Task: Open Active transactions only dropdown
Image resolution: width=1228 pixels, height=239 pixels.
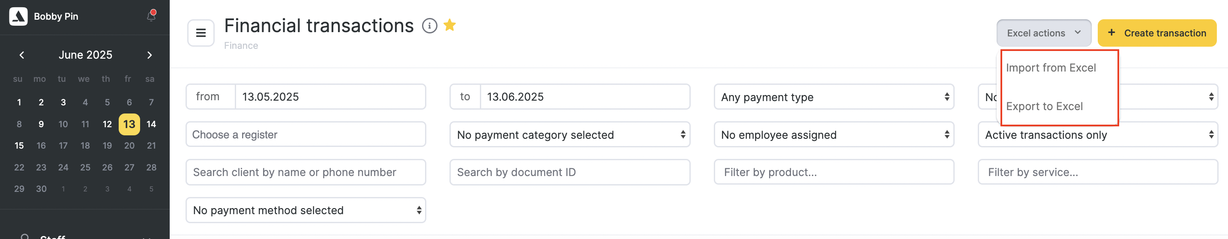Action: click(1098, 135)
